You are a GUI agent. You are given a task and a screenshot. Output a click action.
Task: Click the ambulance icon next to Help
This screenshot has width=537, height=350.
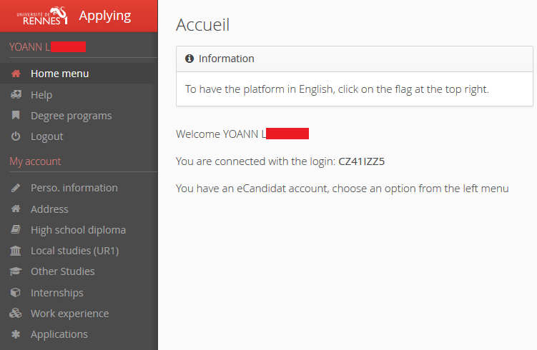click(x=16, y=94)
